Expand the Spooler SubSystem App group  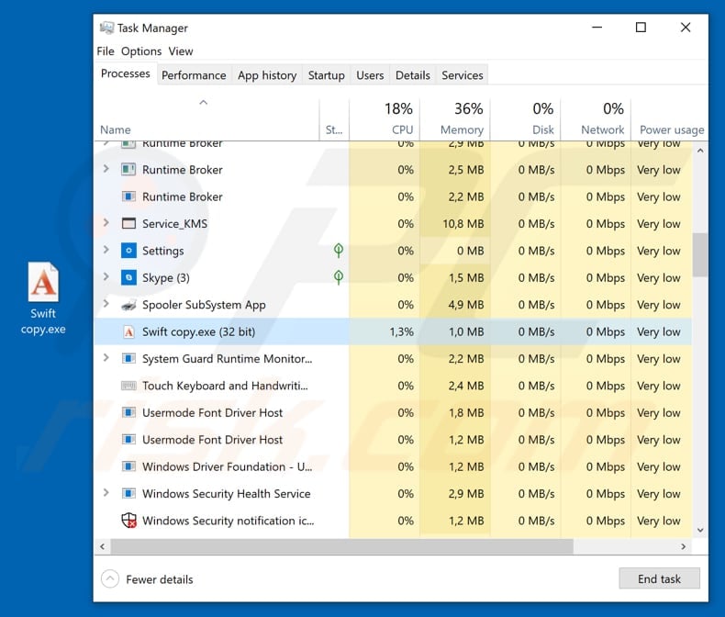pos(106,304)
